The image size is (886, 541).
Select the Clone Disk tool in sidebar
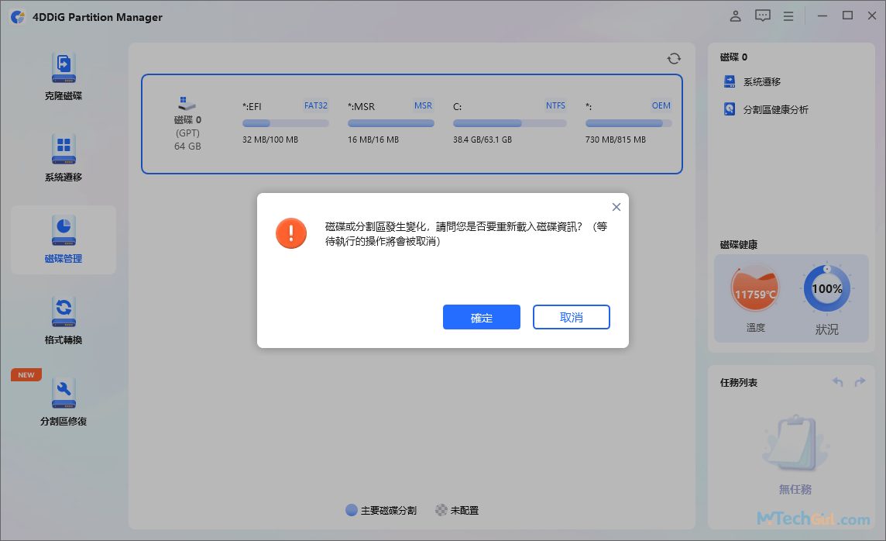point(64,74)
